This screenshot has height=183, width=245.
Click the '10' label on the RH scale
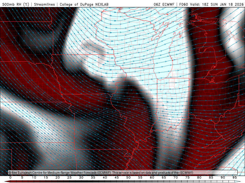pos(34,178)
